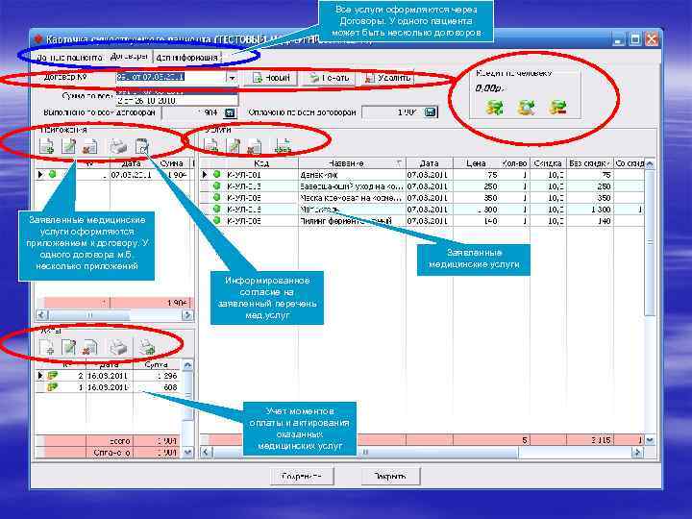Switch to the Доп. информация tab

pos(187,58)
